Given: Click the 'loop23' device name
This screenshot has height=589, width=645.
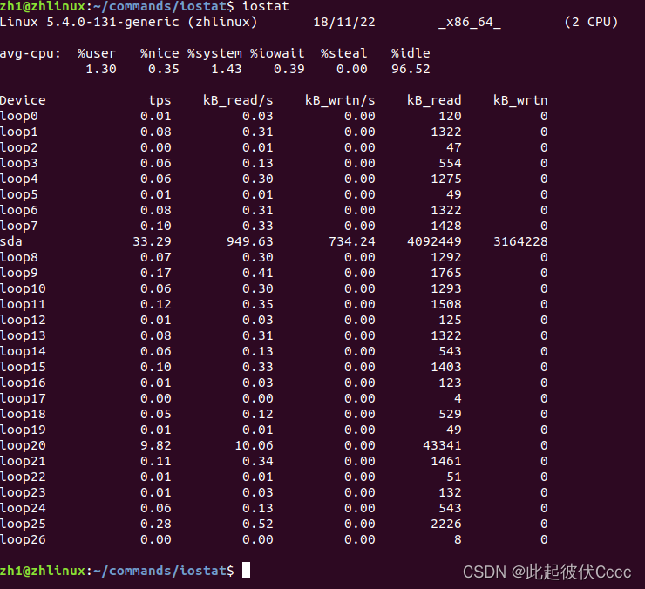Looking at the screenshot, I should click(x=23, y=492).
